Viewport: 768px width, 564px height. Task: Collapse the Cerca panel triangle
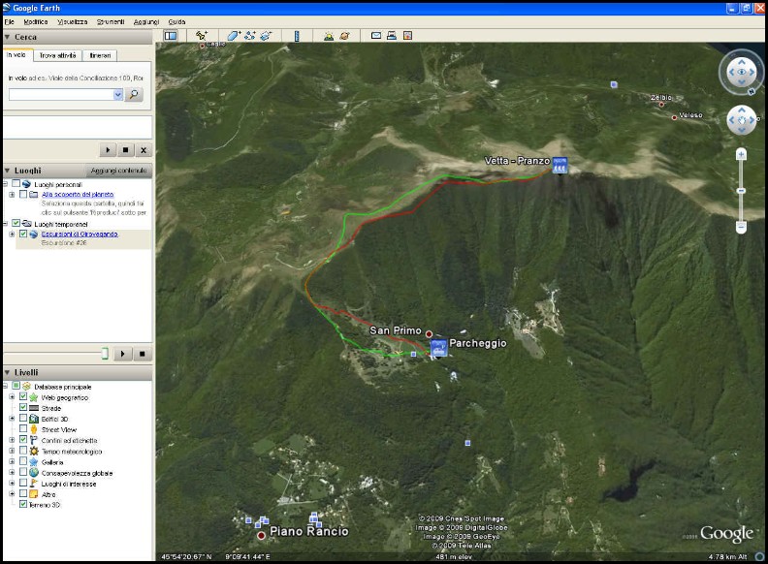(x=8, y=37)
